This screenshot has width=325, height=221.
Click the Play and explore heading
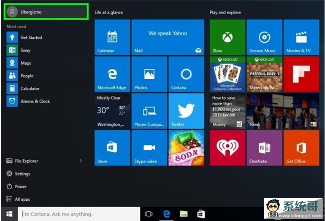point(225,12)
